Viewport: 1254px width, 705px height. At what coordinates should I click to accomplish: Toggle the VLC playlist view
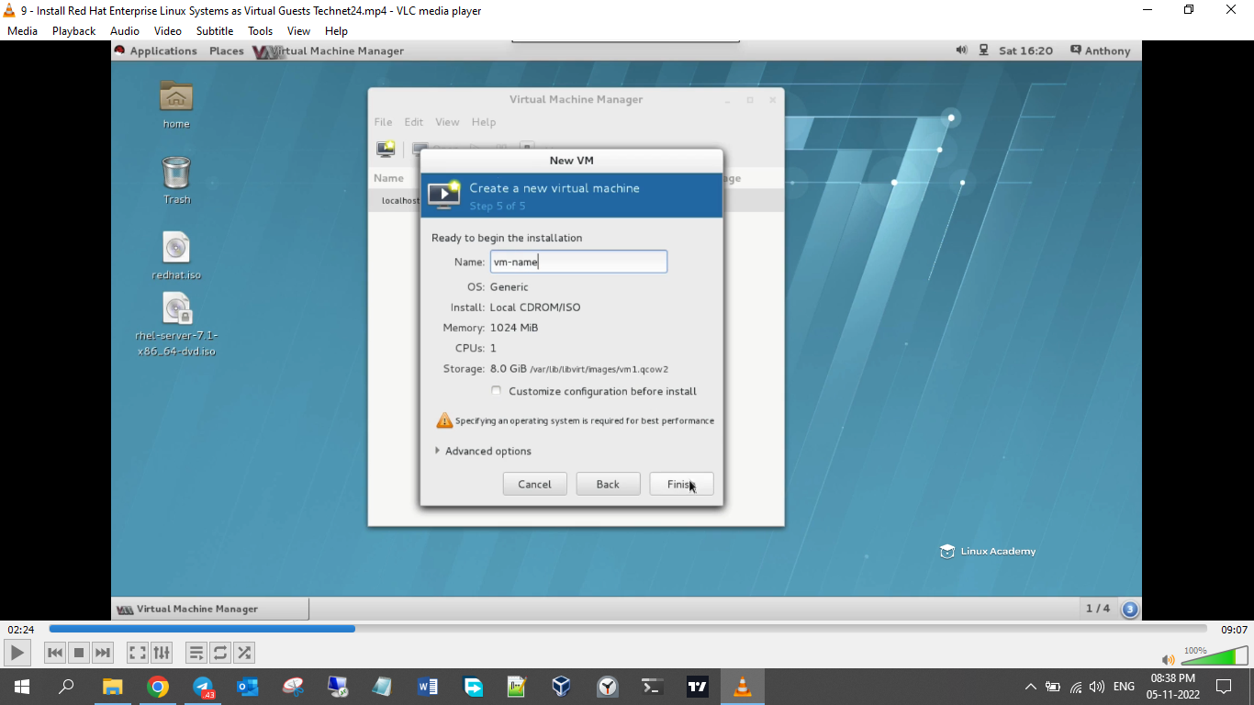[196, 653]
